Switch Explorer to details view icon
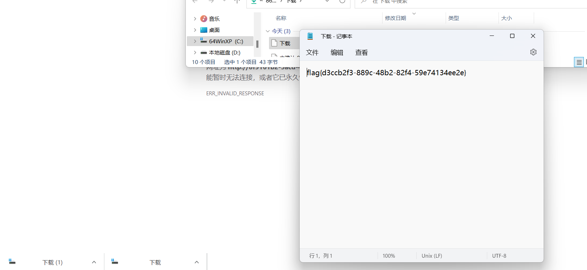The image size is (587, 270). pos(579,62)
